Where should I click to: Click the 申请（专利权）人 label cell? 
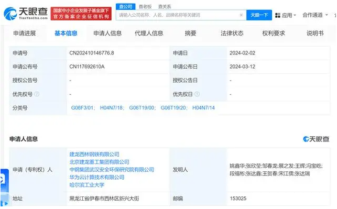[x=38, y=170]
